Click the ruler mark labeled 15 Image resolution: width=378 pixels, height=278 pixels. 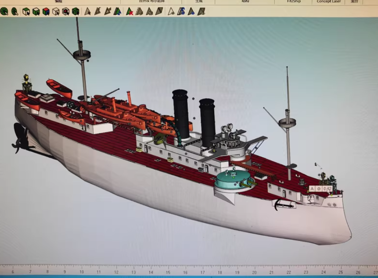coord(168,272)
